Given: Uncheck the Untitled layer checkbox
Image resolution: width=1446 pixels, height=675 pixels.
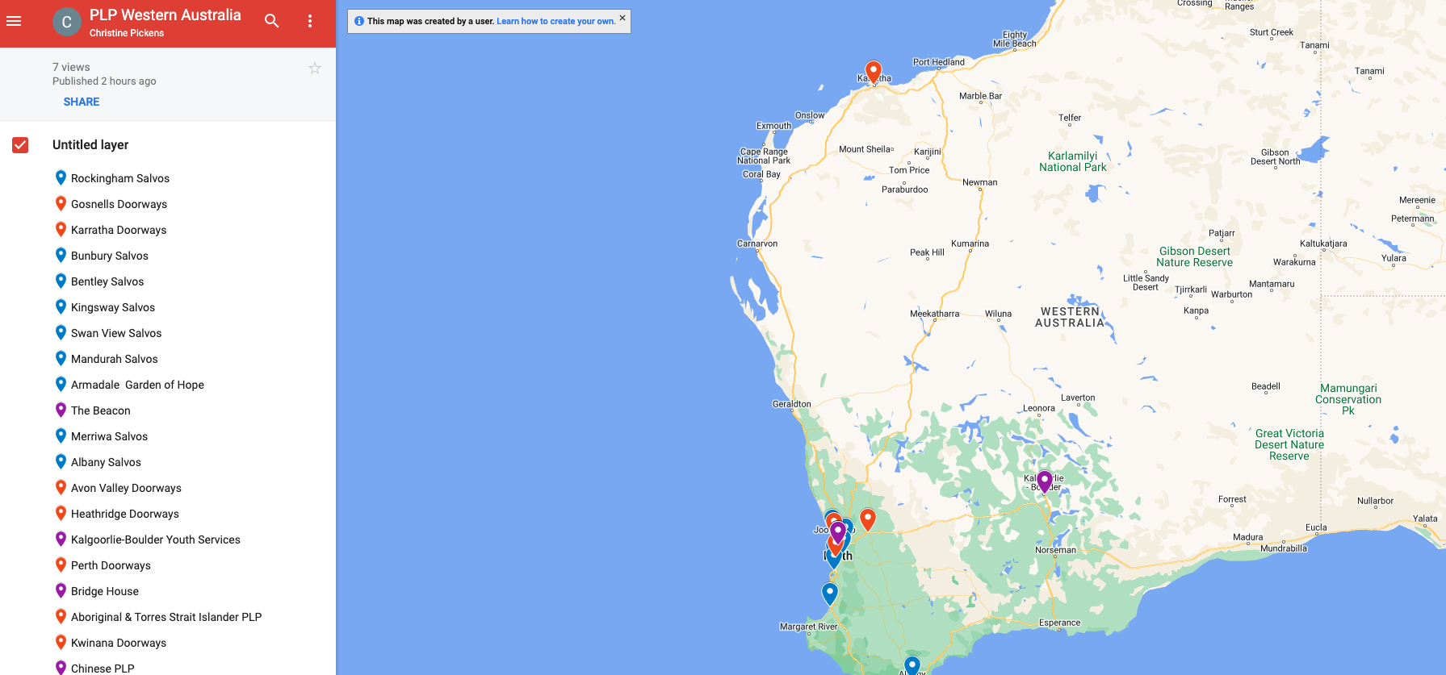Looking at the screenshot, I should click(x=20, y=145).
